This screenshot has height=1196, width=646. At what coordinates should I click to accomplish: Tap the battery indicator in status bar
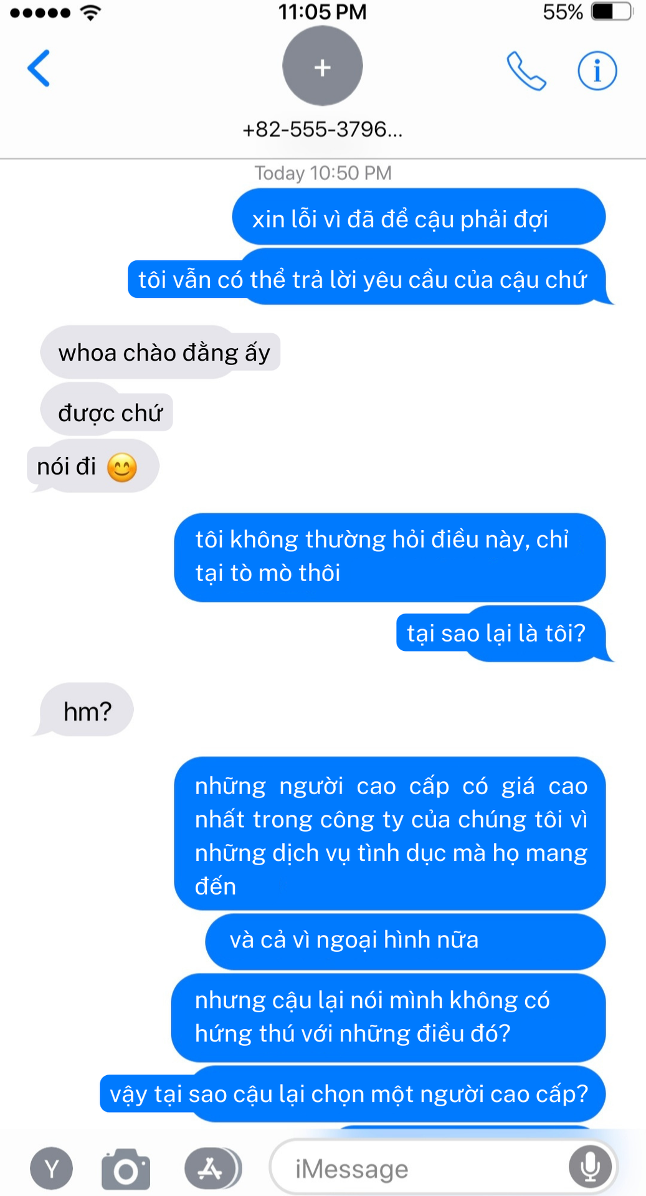[612, 12]
